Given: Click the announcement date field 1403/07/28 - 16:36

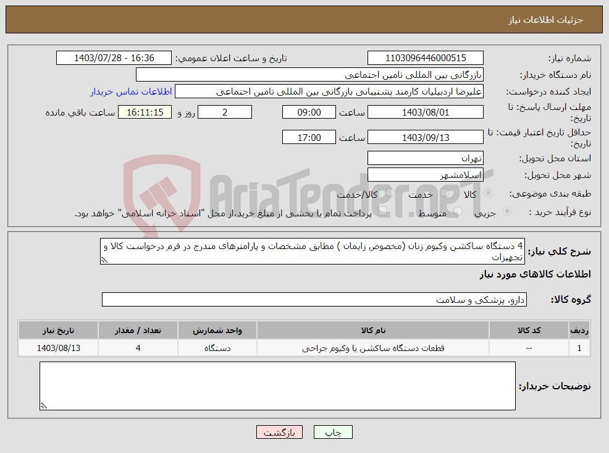Looking at the screenshot, I should 114,58.
